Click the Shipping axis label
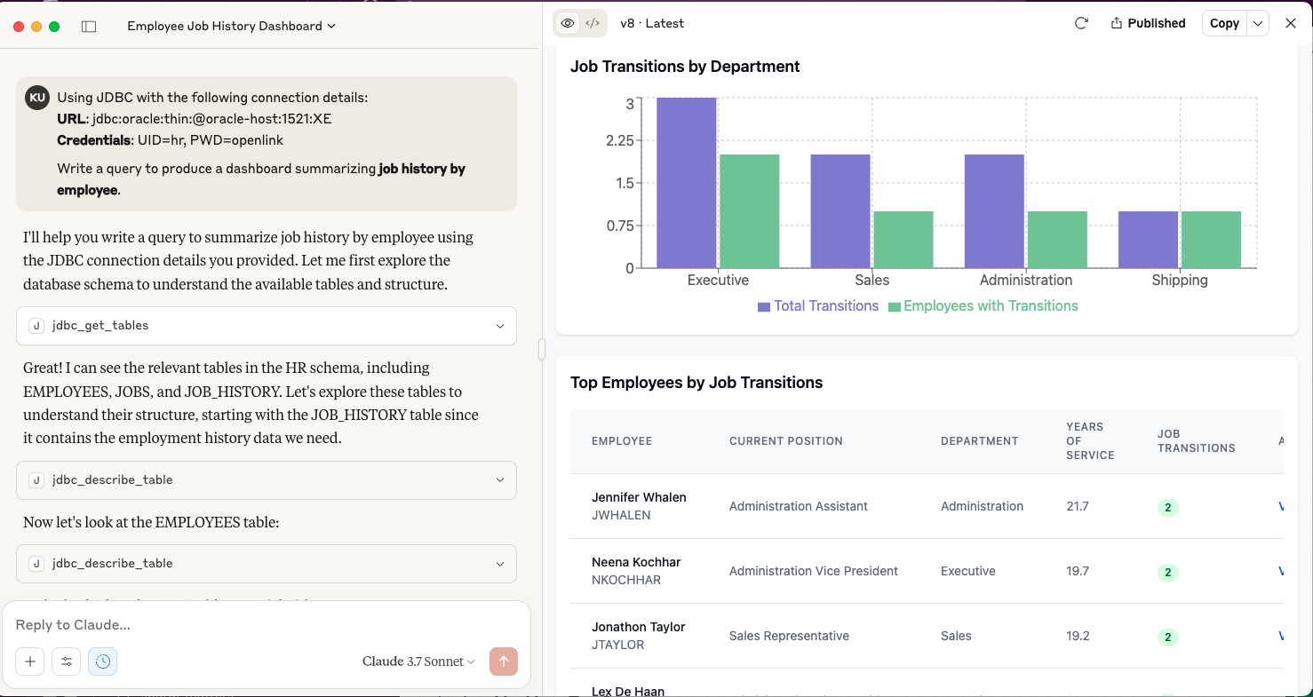 pos(1180,280)
